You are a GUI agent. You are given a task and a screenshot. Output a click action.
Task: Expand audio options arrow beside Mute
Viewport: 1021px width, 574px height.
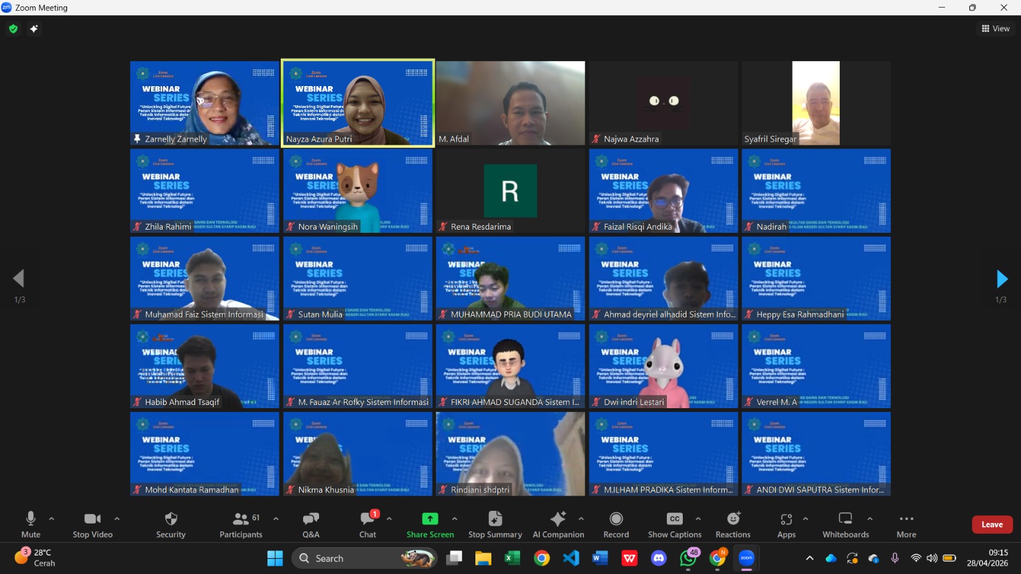point(52,519)
